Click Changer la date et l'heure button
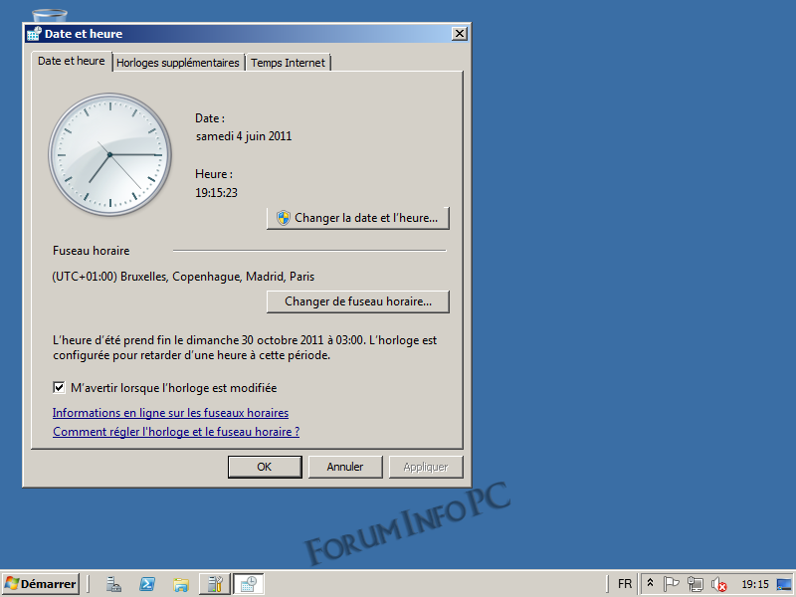 pos(358,218)
